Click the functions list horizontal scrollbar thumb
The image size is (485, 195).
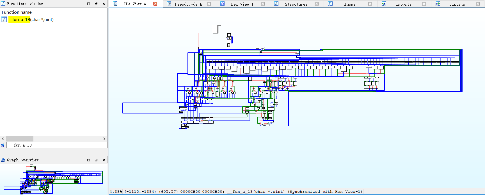pos(20,139)
